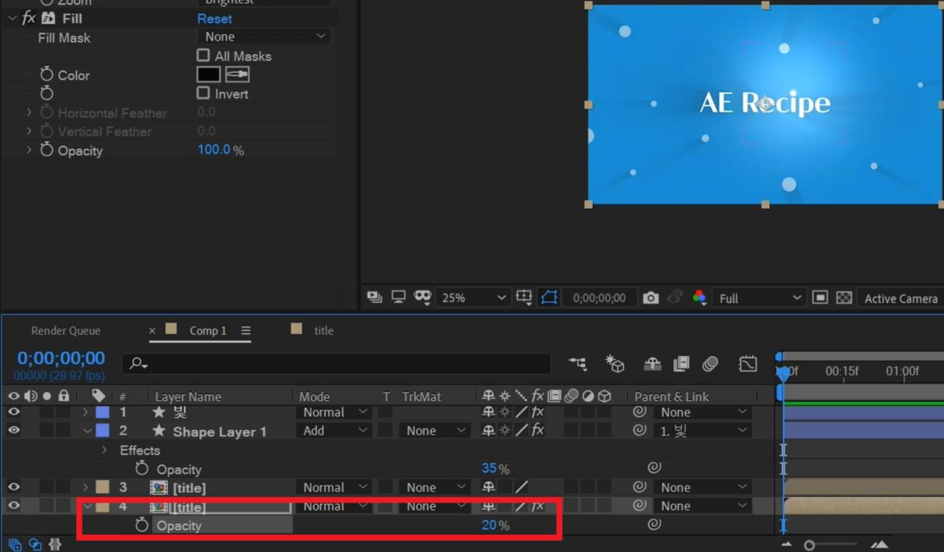Click the stopwatch for the 20% Opacity
Viewport: 944px width, 552px height.
(x=142, y=525)
